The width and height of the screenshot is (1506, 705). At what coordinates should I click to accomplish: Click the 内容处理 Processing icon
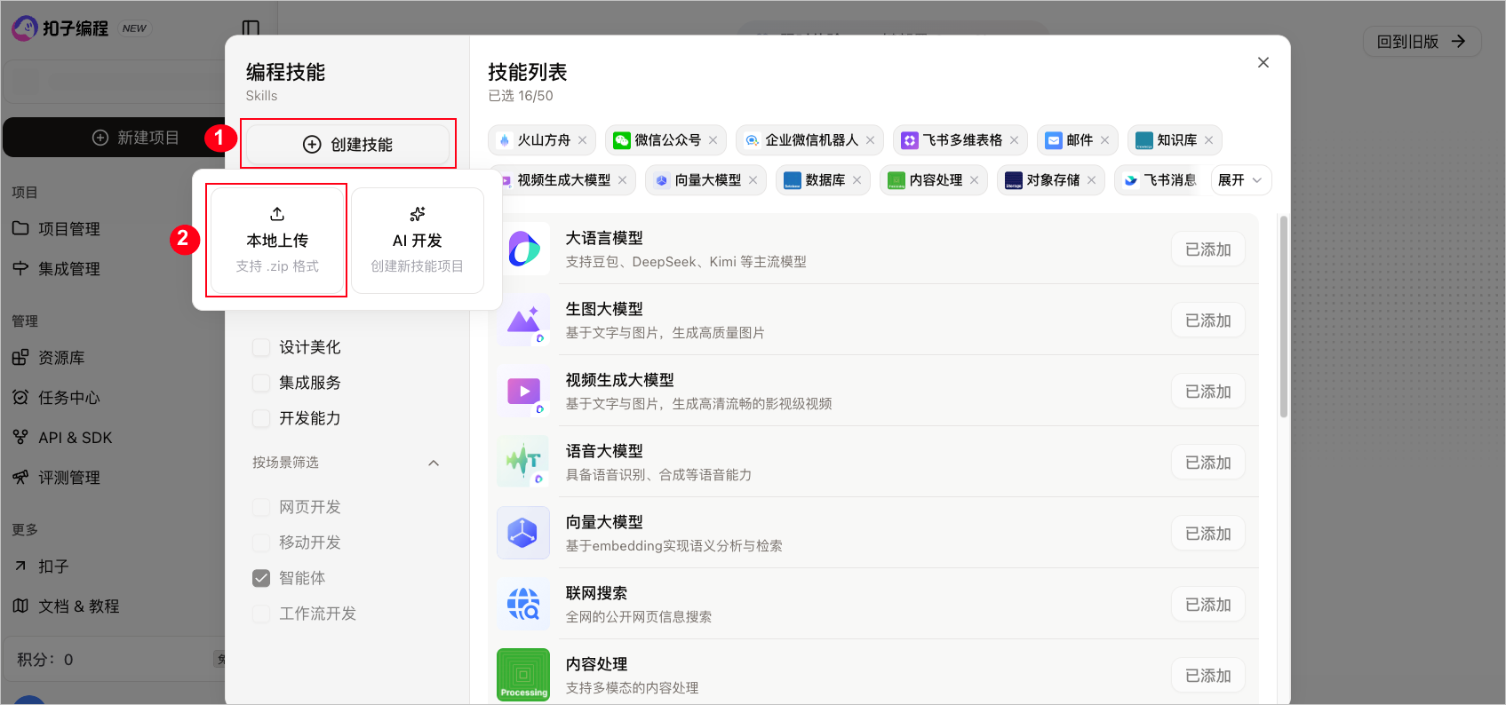click(523, 675)
